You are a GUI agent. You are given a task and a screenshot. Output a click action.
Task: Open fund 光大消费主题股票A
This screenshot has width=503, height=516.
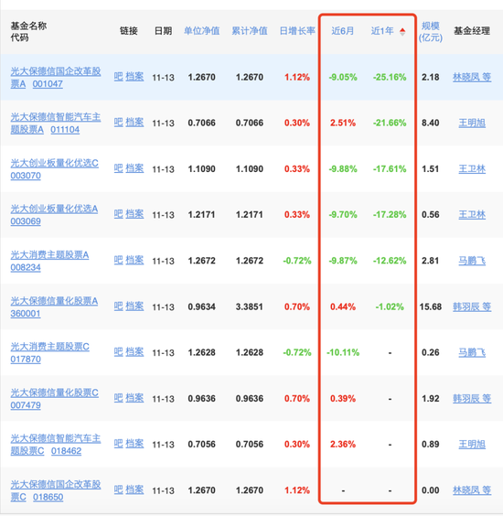(49, 255)
